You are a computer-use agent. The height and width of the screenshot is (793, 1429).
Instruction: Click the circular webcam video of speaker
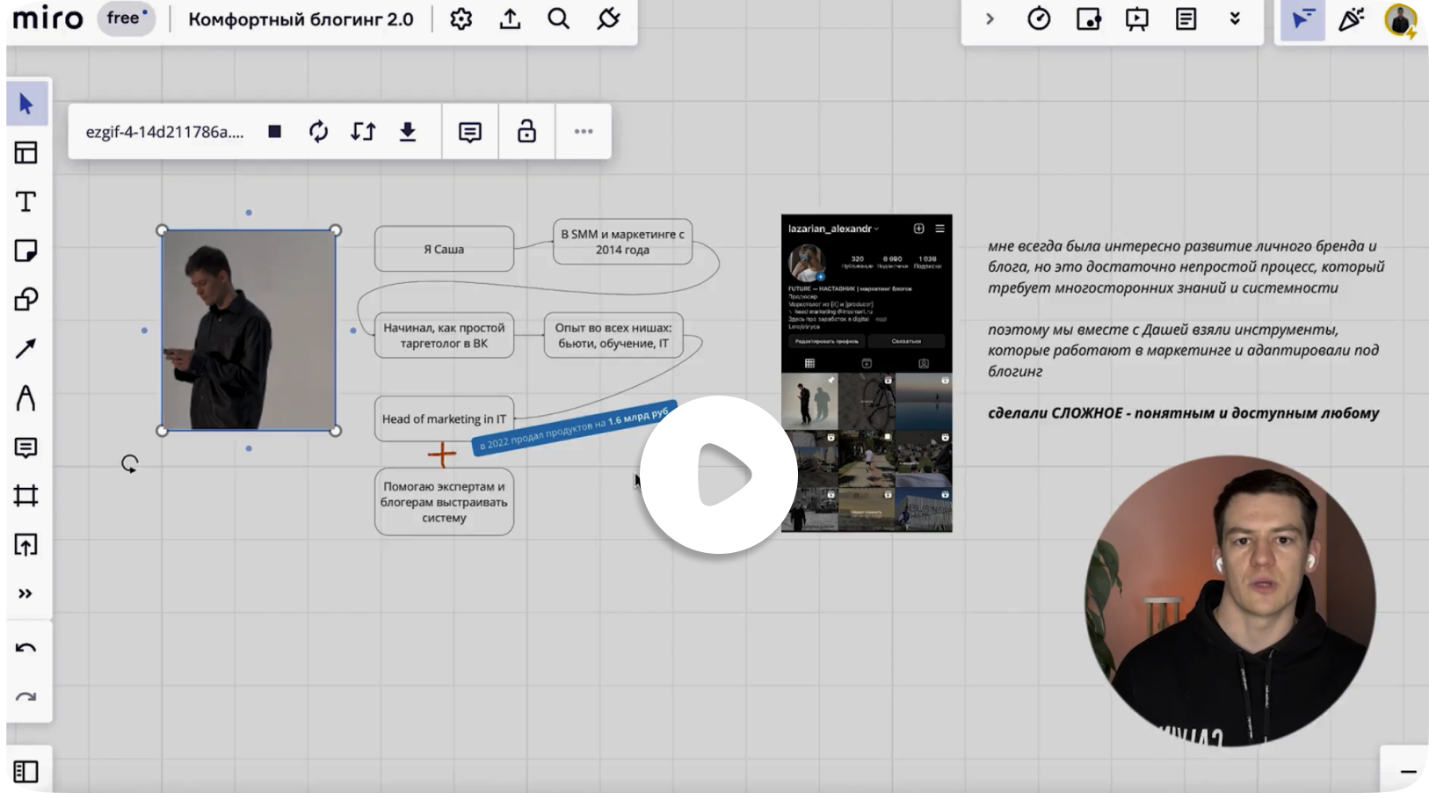[1230, 601]
